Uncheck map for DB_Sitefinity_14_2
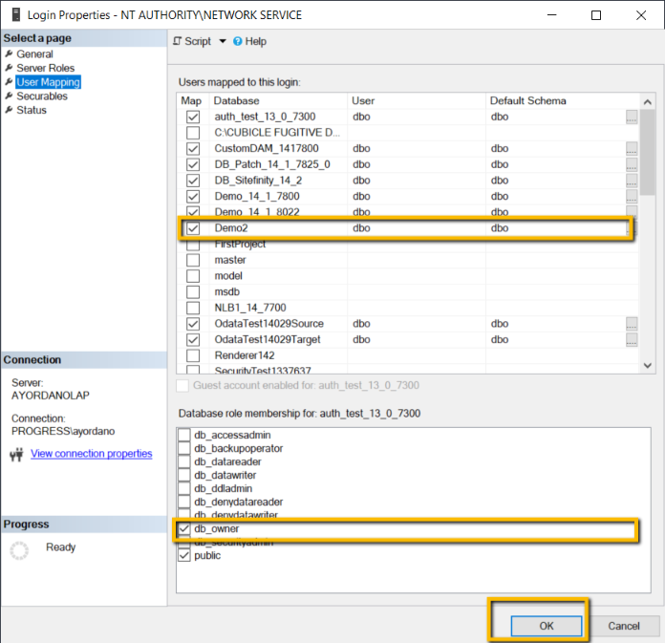Screen dimensions: 665x643 coord(193,181)
